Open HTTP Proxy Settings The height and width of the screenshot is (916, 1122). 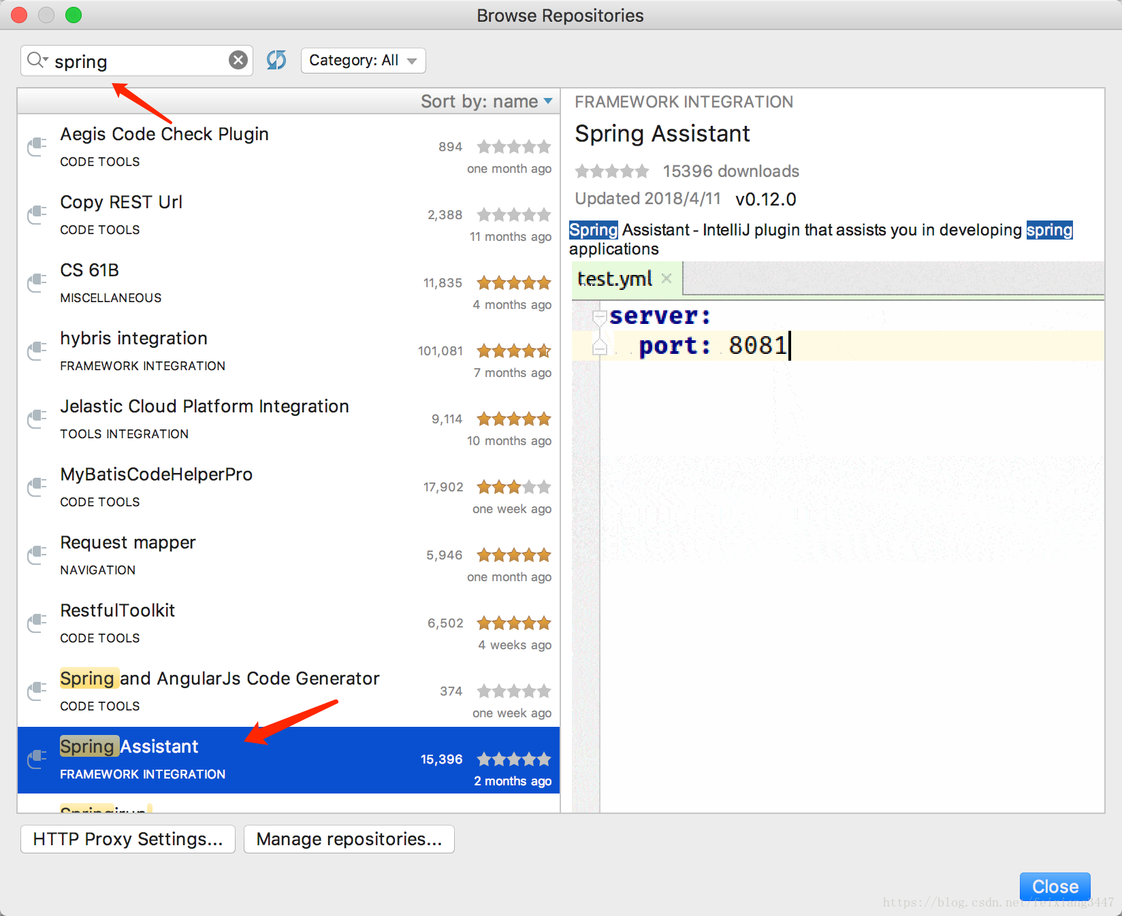pyautogui.click(x=128, y=839)
